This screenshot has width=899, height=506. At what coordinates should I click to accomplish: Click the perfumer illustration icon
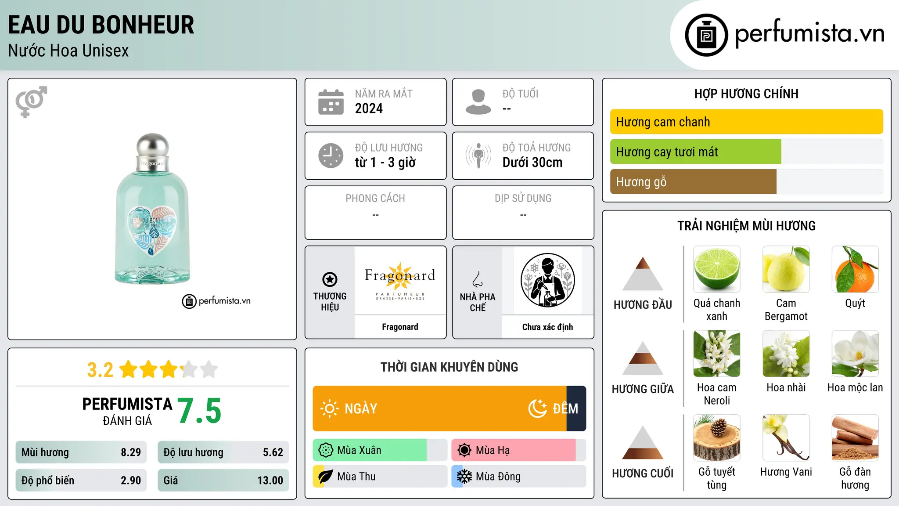tap(547, 280)
